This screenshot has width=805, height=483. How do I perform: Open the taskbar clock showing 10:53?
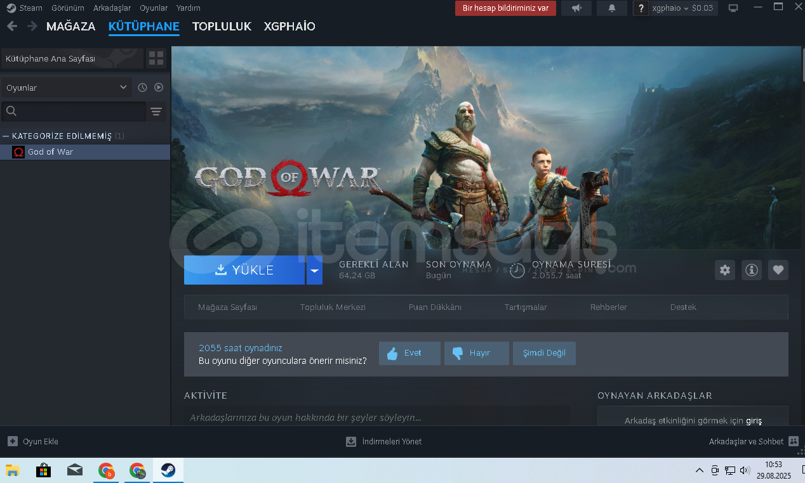pos(773,470)
